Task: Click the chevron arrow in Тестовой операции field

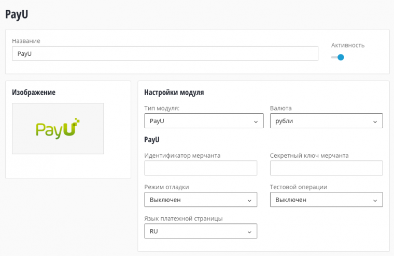Action: click(375, 200)
